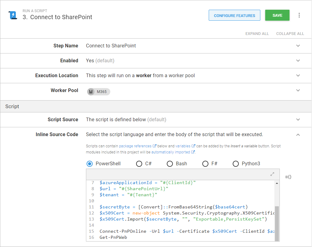The width and height of the screenshot is (312, 247).
Task: Open CONFIGURE FEATURES
Action: tap(234, 15)
